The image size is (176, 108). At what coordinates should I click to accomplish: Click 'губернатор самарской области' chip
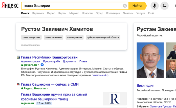click(x=103, y=37)
